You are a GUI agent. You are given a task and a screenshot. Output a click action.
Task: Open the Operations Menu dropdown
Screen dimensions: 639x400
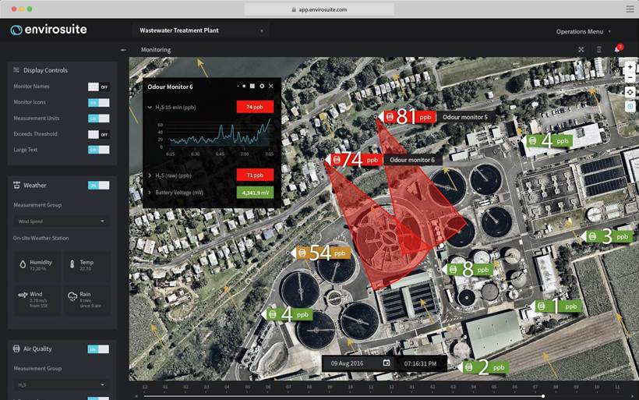583,31
